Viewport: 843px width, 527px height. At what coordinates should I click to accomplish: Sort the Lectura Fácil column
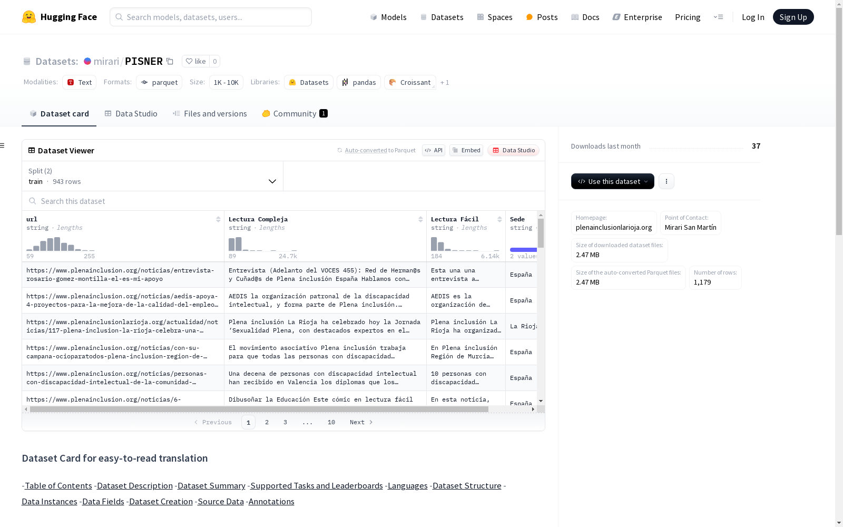499,219
